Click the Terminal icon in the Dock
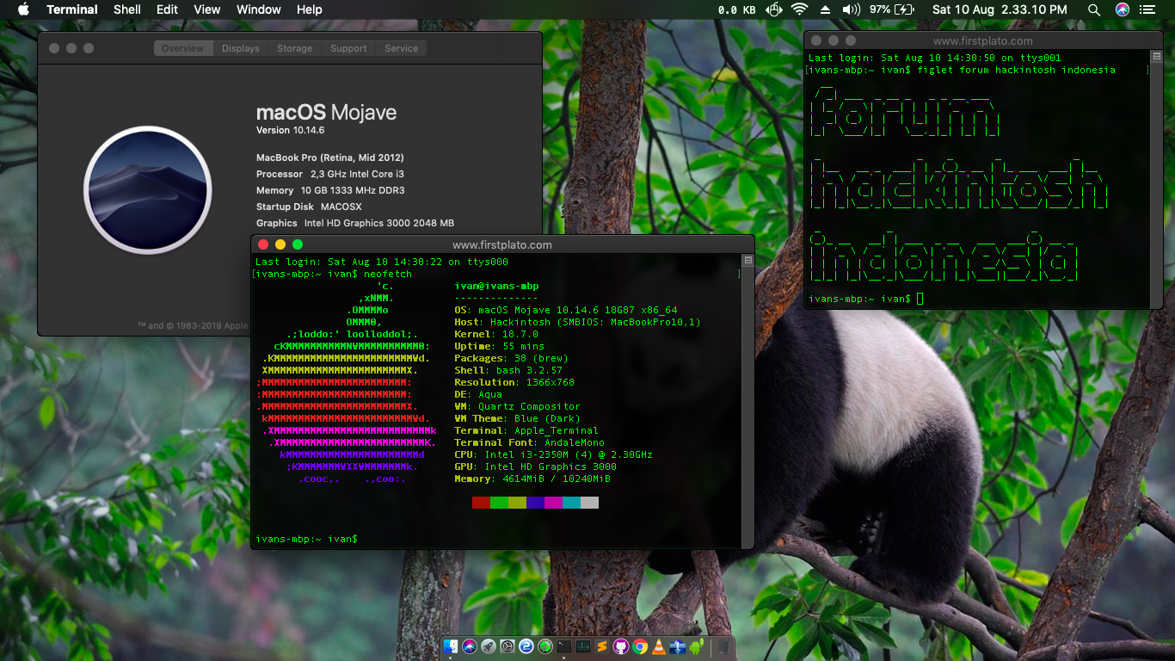This screenshot has width=1175, height=661. click(564, 646)
